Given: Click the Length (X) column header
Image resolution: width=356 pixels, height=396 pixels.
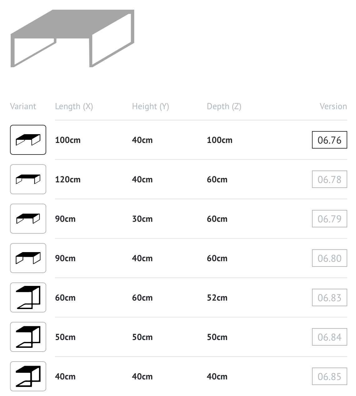Looking at the screenshot, I should [x=74, y=106].
